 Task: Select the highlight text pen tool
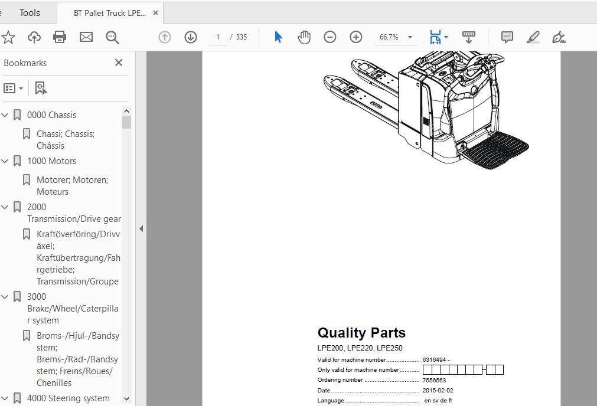point(533,37)
